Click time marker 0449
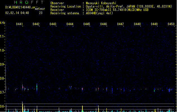Screen dimensions: 177x112 click(154, 24)
